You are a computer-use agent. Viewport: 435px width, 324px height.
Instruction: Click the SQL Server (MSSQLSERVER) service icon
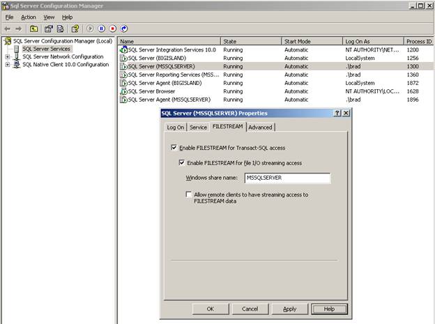[123, 66]
